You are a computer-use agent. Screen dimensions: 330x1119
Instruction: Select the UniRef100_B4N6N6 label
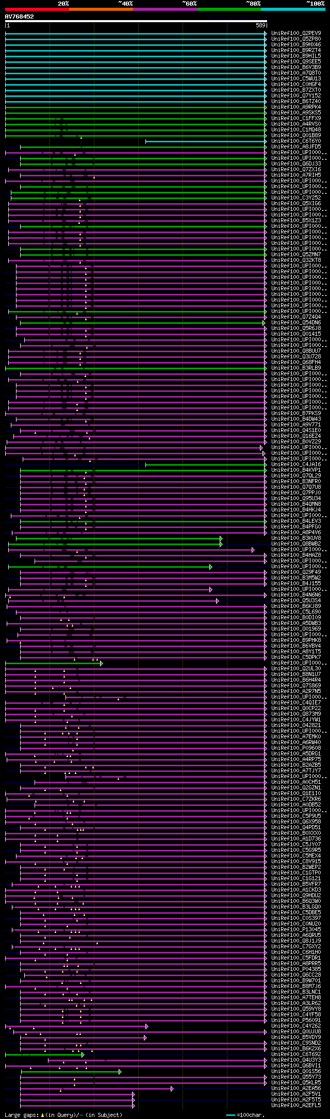pos(296,595)
